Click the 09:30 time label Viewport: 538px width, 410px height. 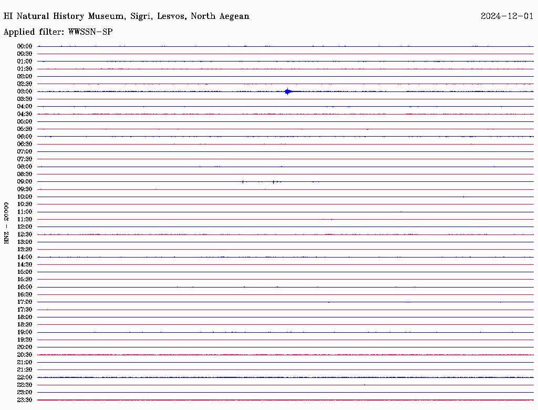[25, 189]
